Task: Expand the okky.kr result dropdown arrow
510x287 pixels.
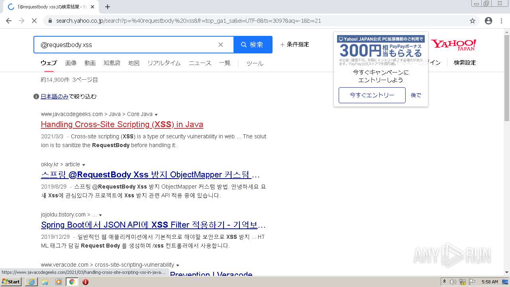Action: pyautogui.click(x=84, y=165)
